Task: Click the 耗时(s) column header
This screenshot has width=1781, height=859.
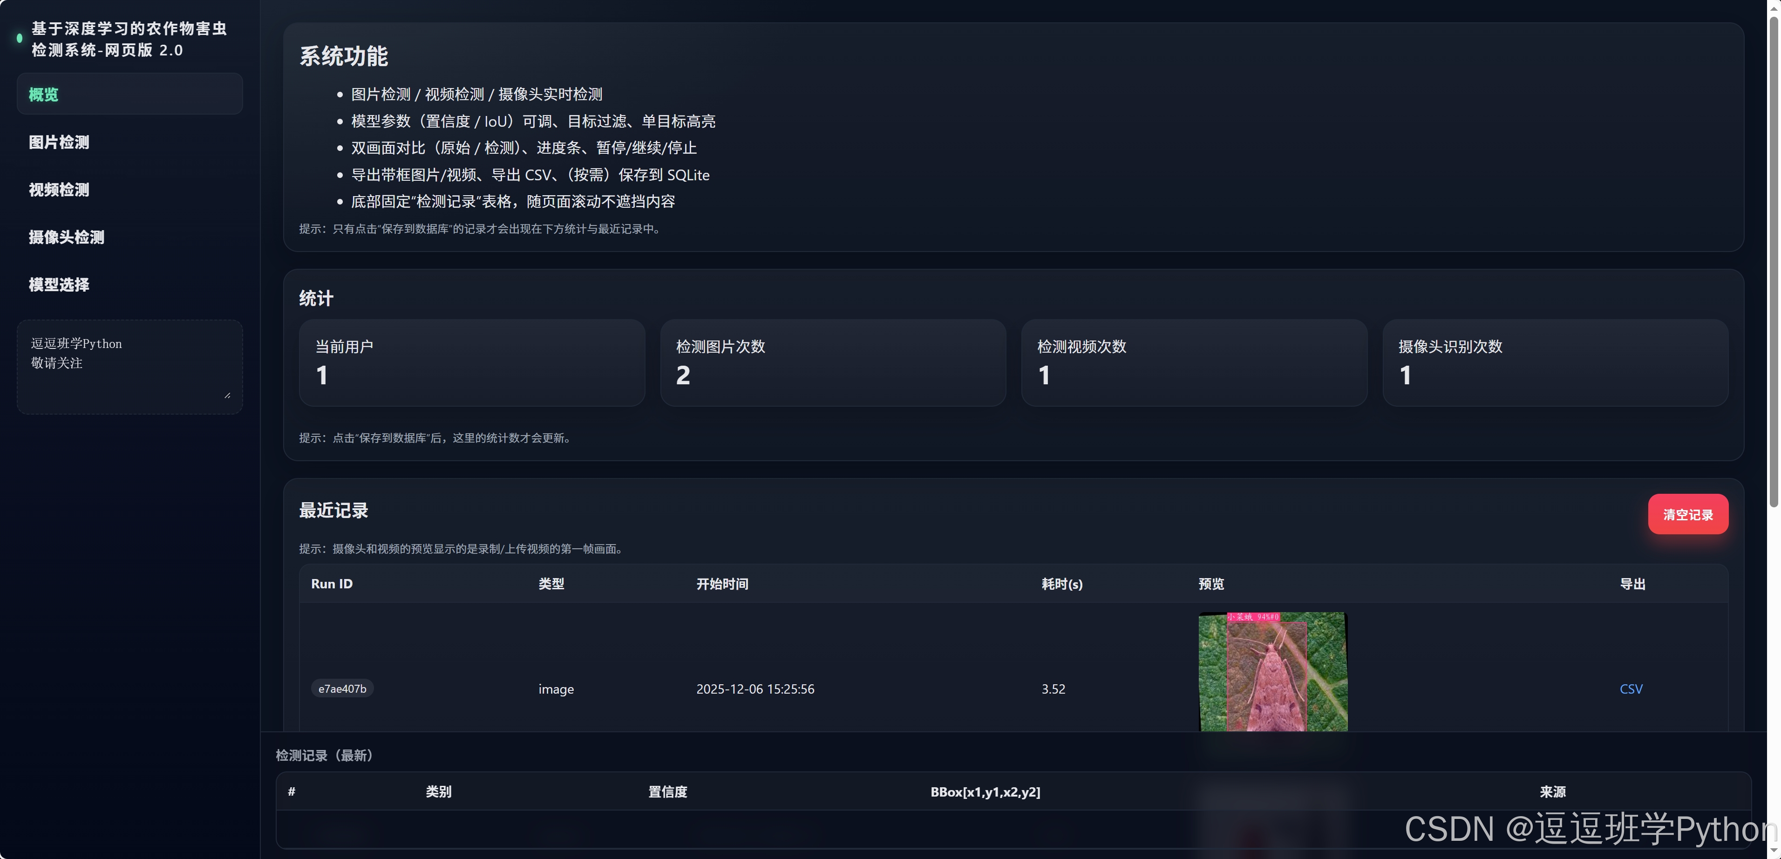Action: (x=1062, y=584)
